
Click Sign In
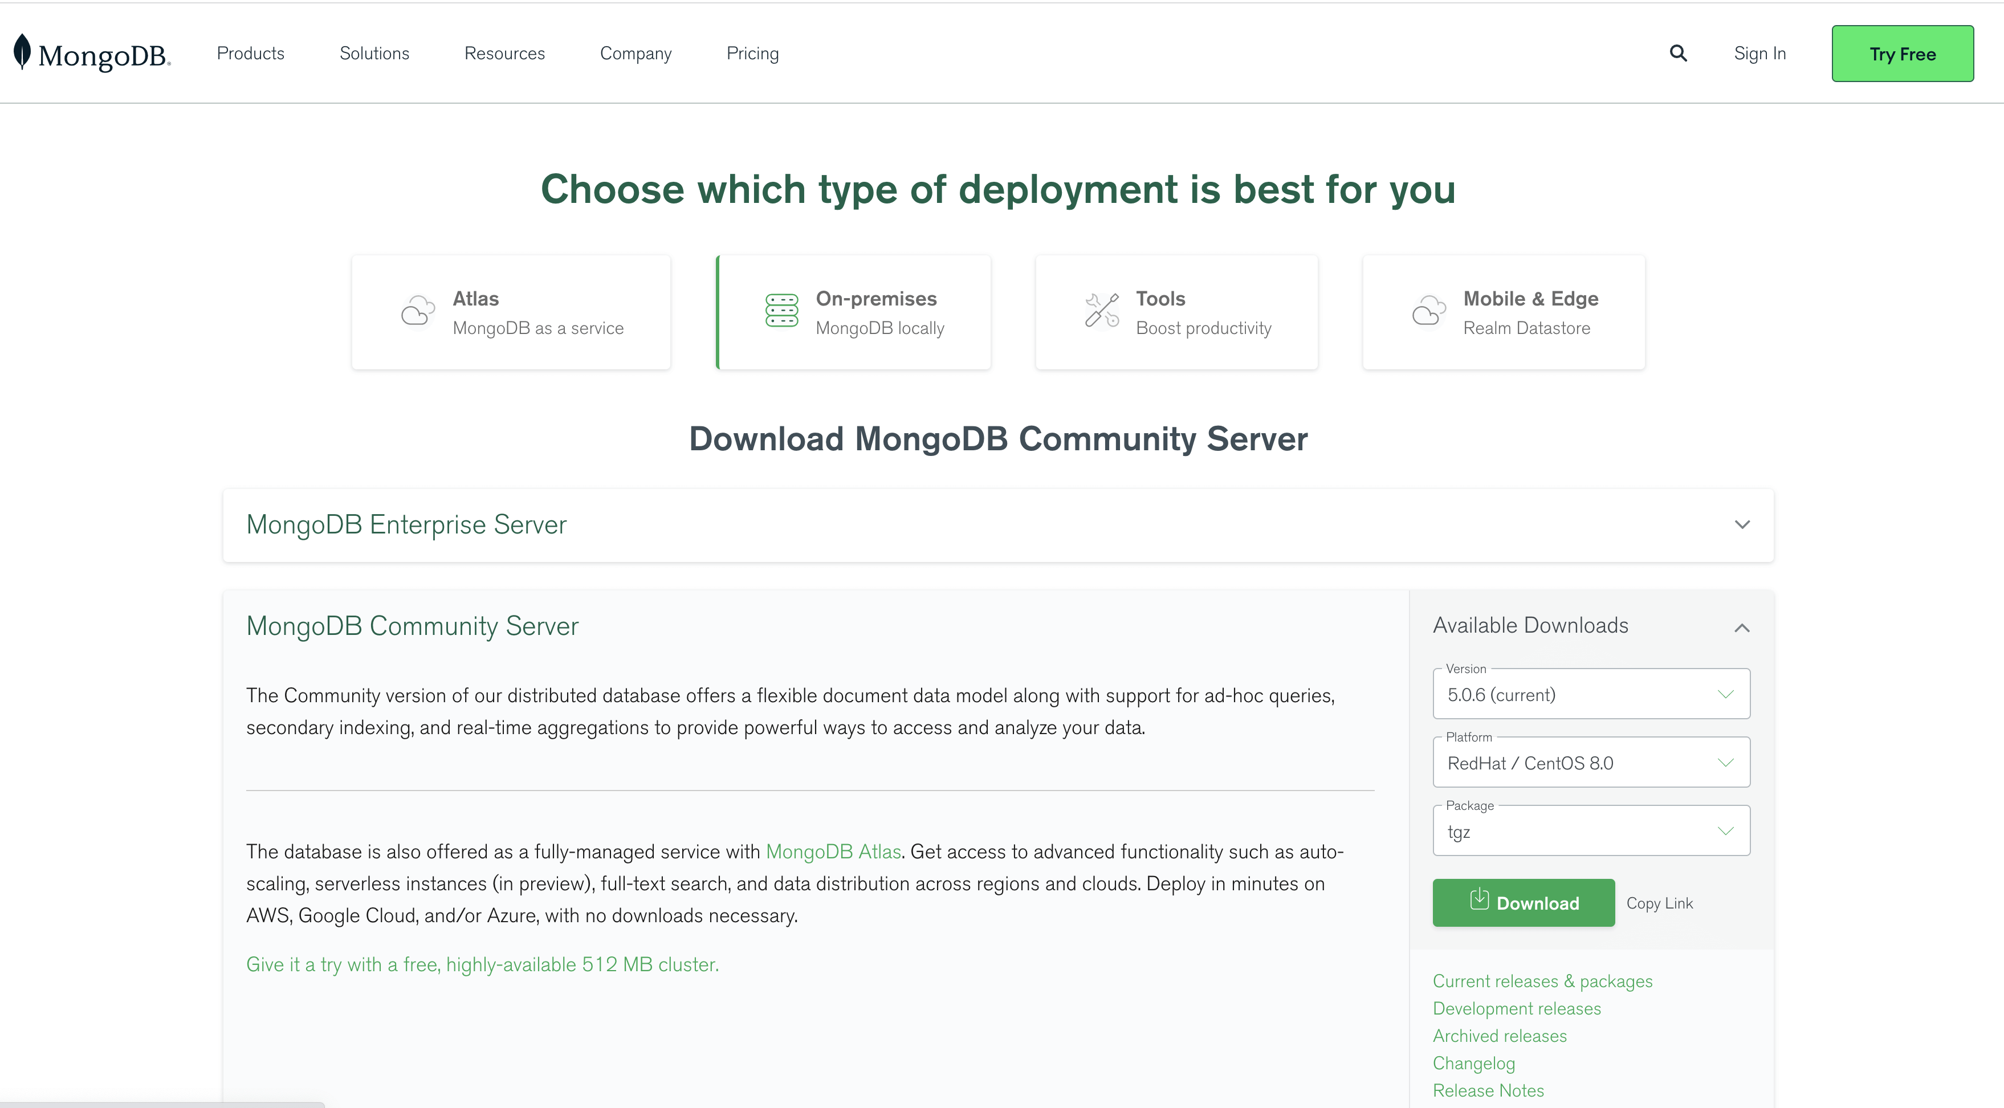point(1759,53)
